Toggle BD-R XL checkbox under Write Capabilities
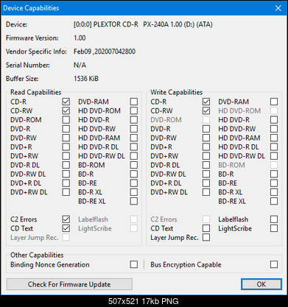288x307 pixels. pos(274,192)
